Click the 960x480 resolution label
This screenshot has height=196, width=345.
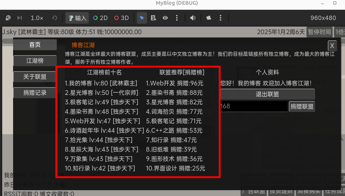tap(323, 18)
